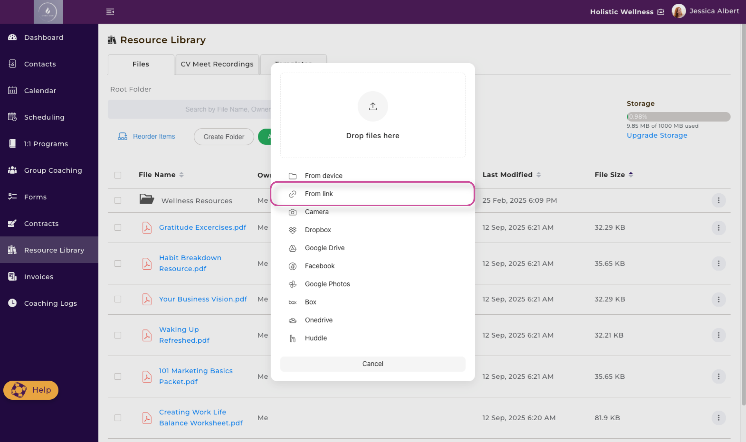Tick the Gratitude Excercises.pdf checkbox
The width and height of the screenshot is (746, 442).
point(118,227)
